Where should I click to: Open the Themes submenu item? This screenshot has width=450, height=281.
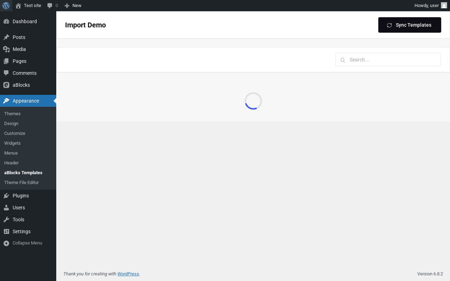point(12,113)
